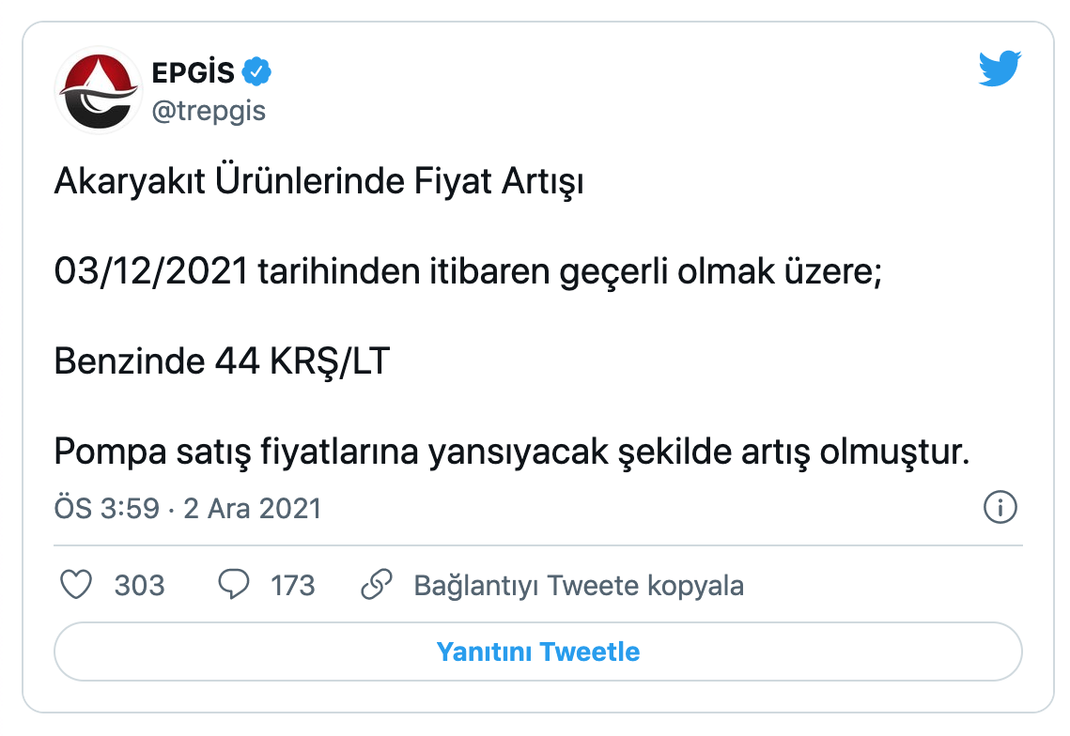Open the EPGİS display name link
Screen dimensions: 1070x736
(193, 72)
